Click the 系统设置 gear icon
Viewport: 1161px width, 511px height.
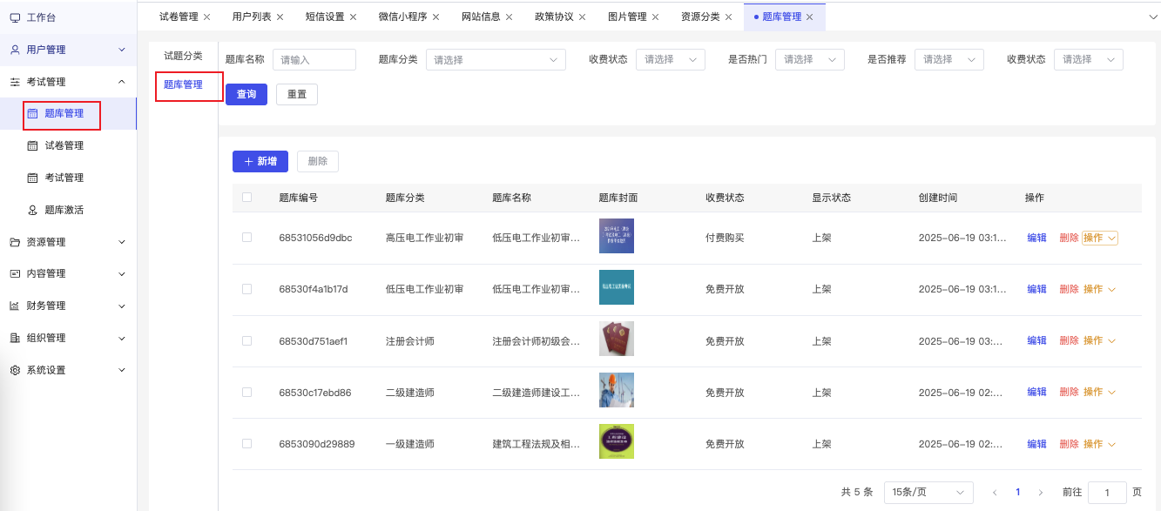[x=15, y=370]
